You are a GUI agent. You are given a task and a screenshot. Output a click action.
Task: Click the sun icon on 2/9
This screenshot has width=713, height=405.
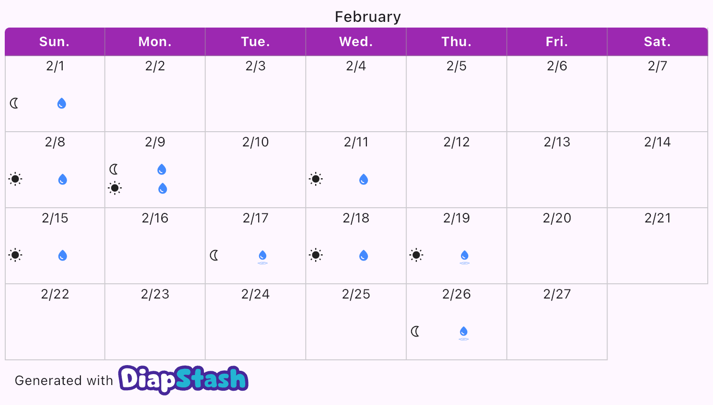[x=115, y=188]
